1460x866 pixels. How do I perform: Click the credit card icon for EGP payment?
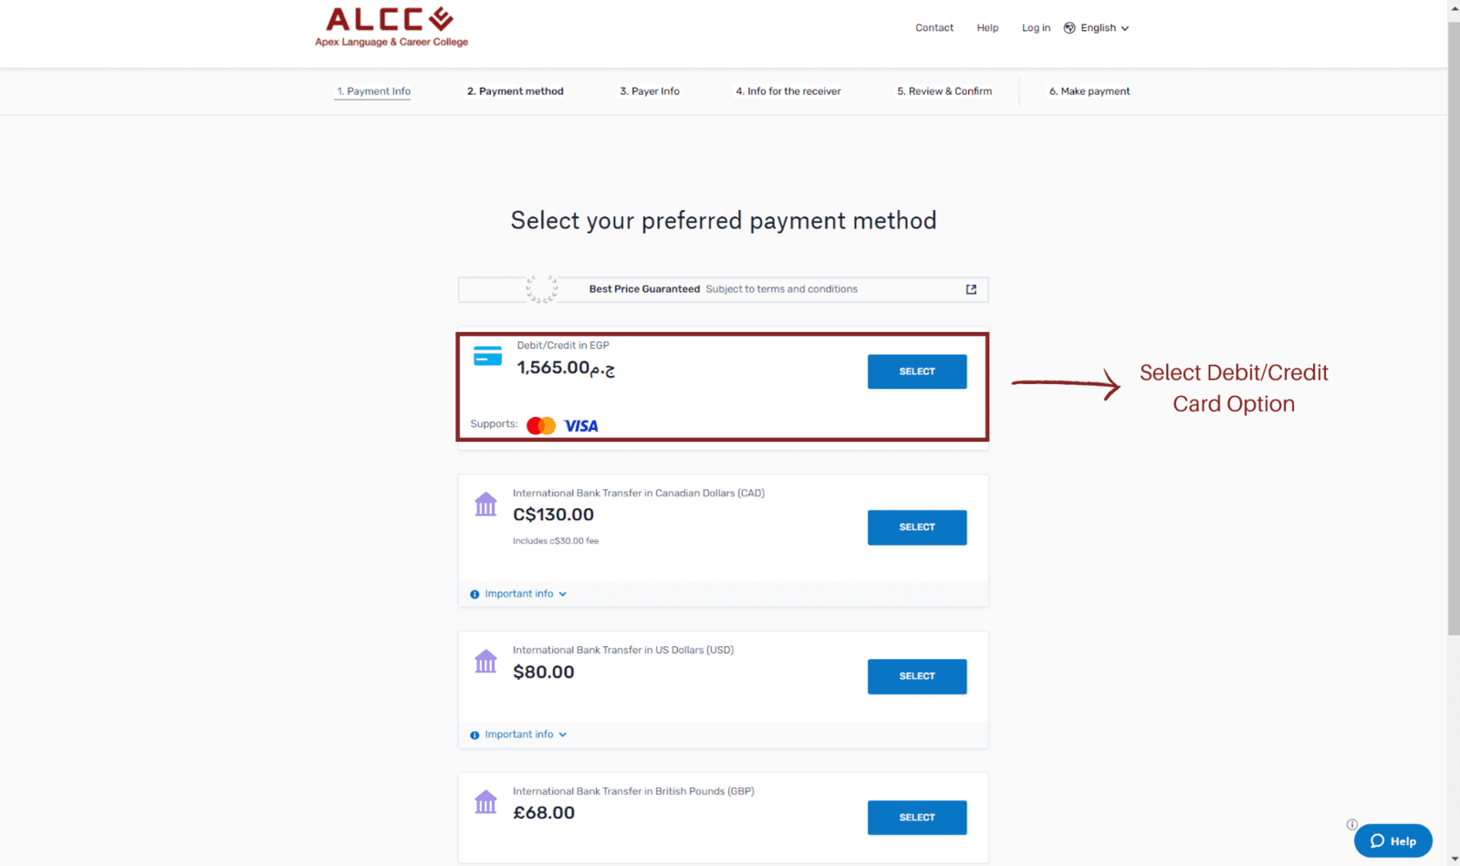(x=487, y=356)
